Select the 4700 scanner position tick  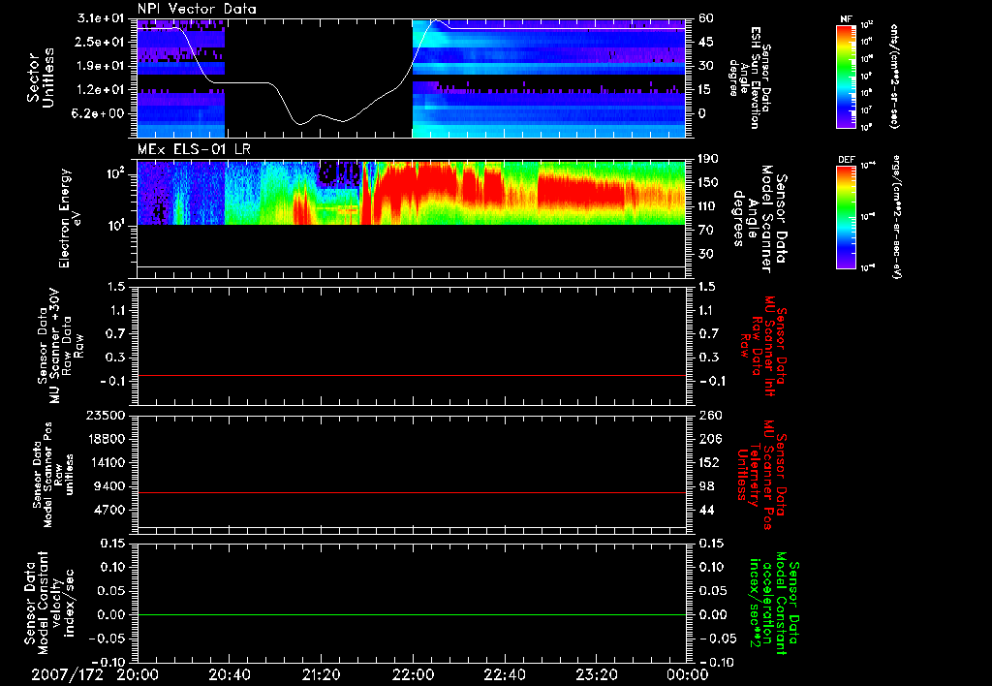pos(108,510)
